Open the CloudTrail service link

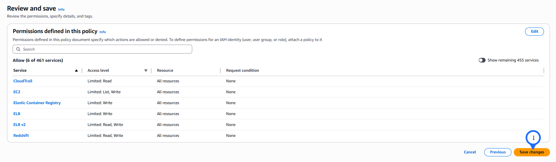pos(23,81)
